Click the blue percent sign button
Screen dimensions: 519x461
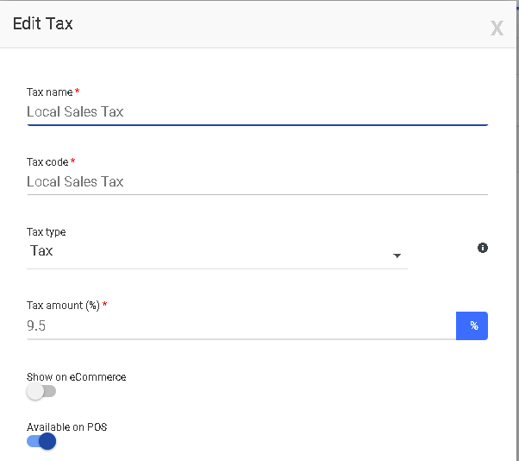(472, 325)
